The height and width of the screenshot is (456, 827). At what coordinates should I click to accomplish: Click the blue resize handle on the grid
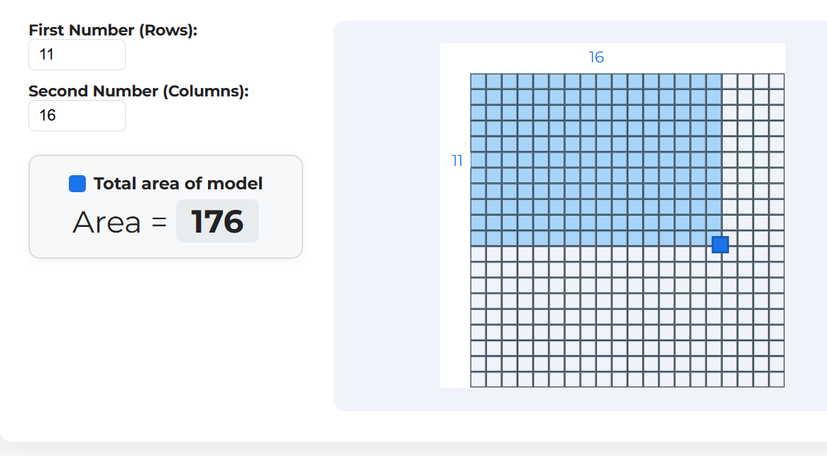pyautogui.click(x=721, y=245)
